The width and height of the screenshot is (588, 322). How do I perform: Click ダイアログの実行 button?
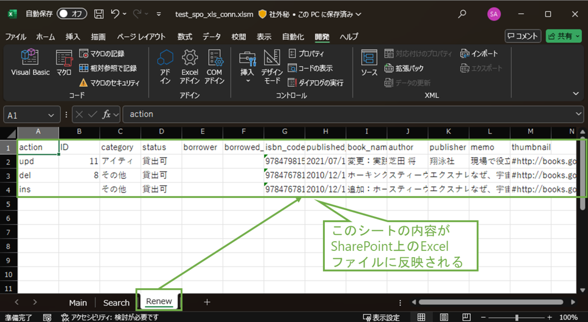pyautogui.click(x=315, y=83)
